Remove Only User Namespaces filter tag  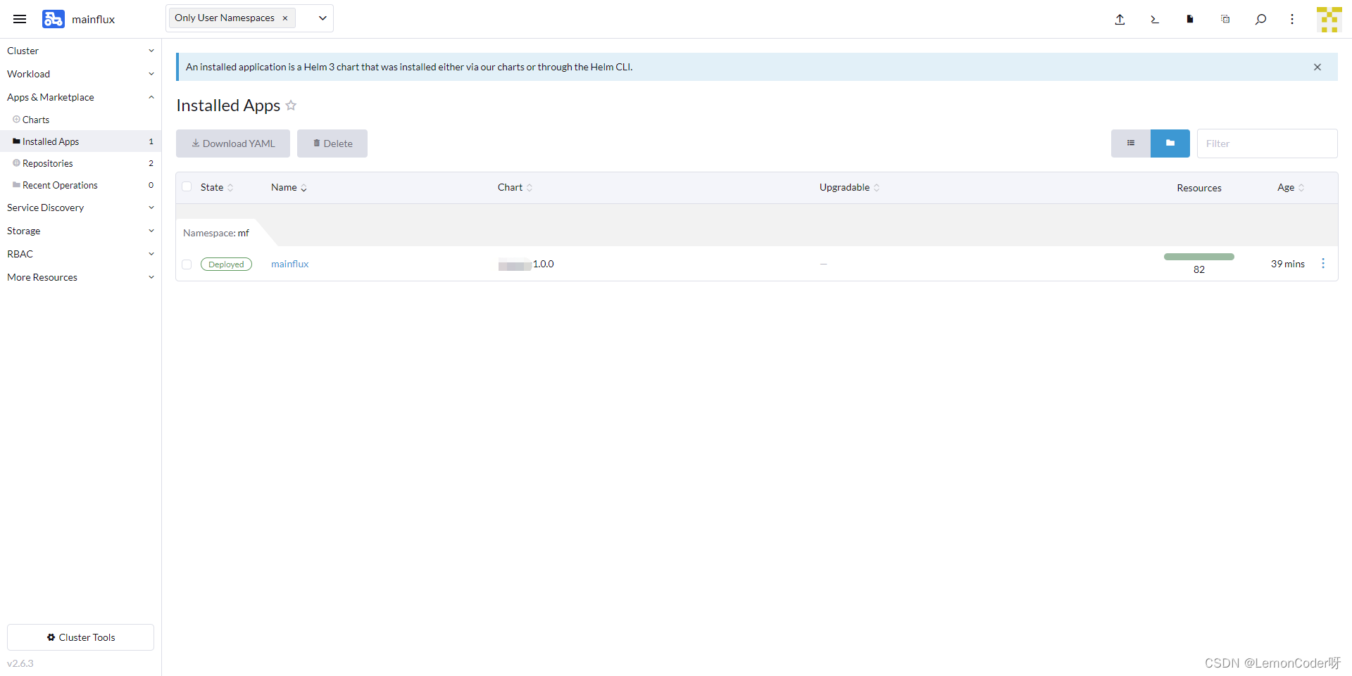tap(285, 18)
